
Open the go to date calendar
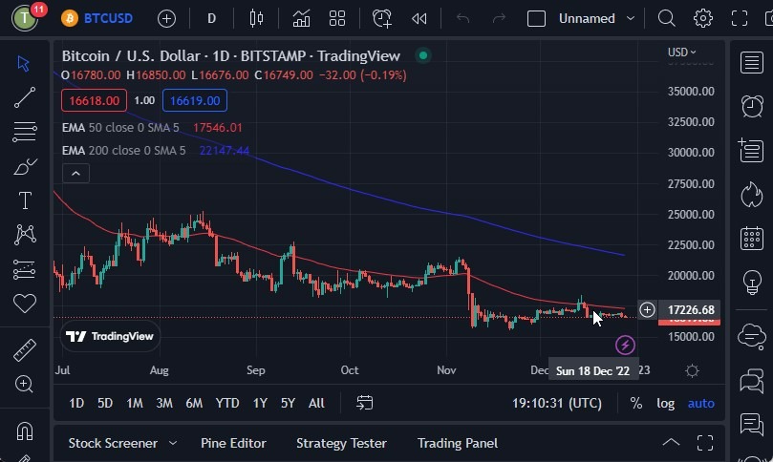click(364, 403)
